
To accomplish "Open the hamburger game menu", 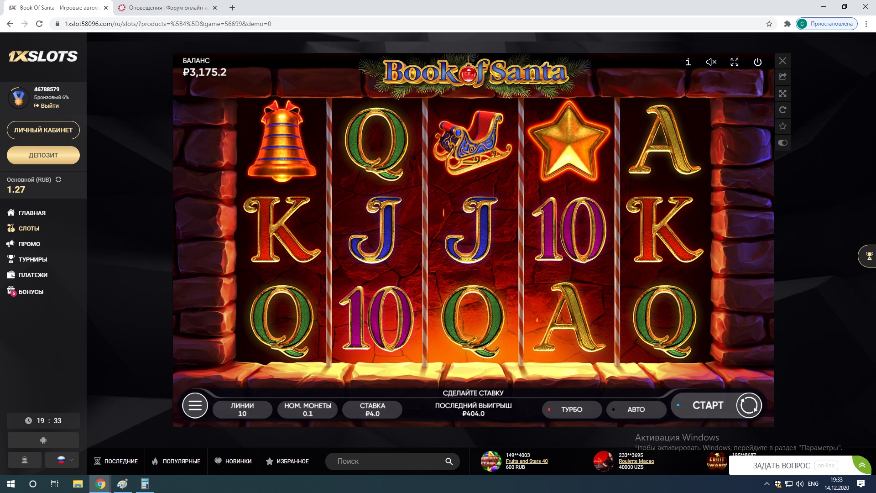I will pos(195,405).
